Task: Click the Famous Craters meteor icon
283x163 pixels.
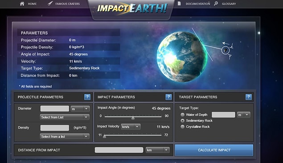Action: tap(50, 3)
